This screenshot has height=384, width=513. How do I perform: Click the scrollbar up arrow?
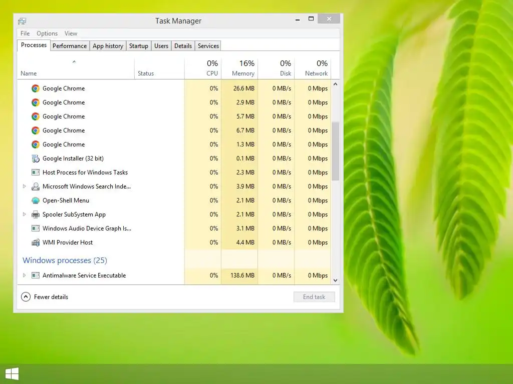click(335, 84)
